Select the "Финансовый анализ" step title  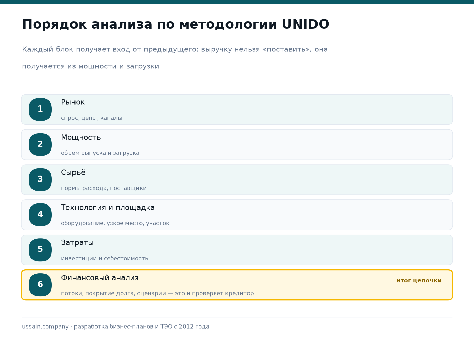100,278
